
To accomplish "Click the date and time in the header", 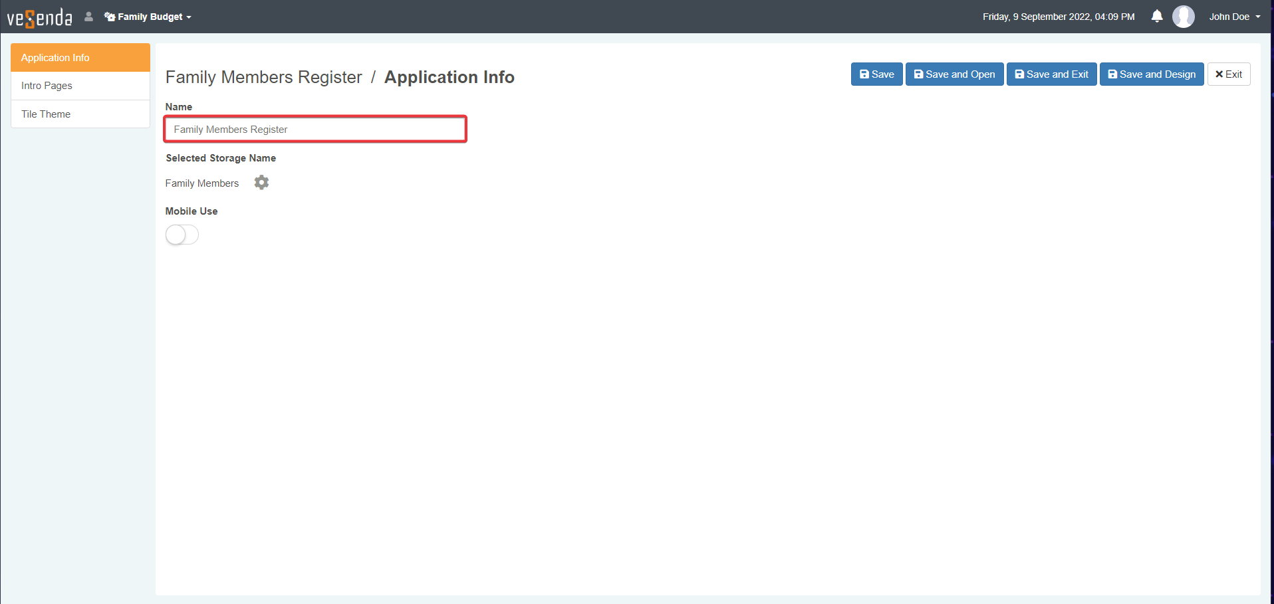I will 1058,17.
